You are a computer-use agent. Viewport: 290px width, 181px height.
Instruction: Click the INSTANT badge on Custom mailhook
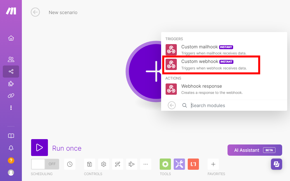click(x=226, y=47)
